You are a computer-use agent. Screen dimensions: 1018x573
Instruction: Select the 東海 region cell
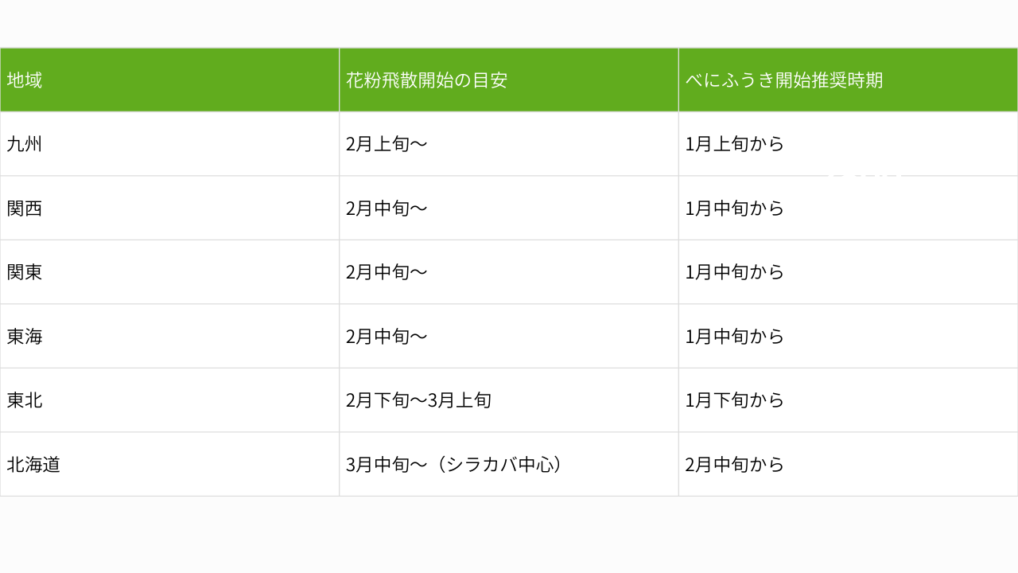tap(25, 337)
